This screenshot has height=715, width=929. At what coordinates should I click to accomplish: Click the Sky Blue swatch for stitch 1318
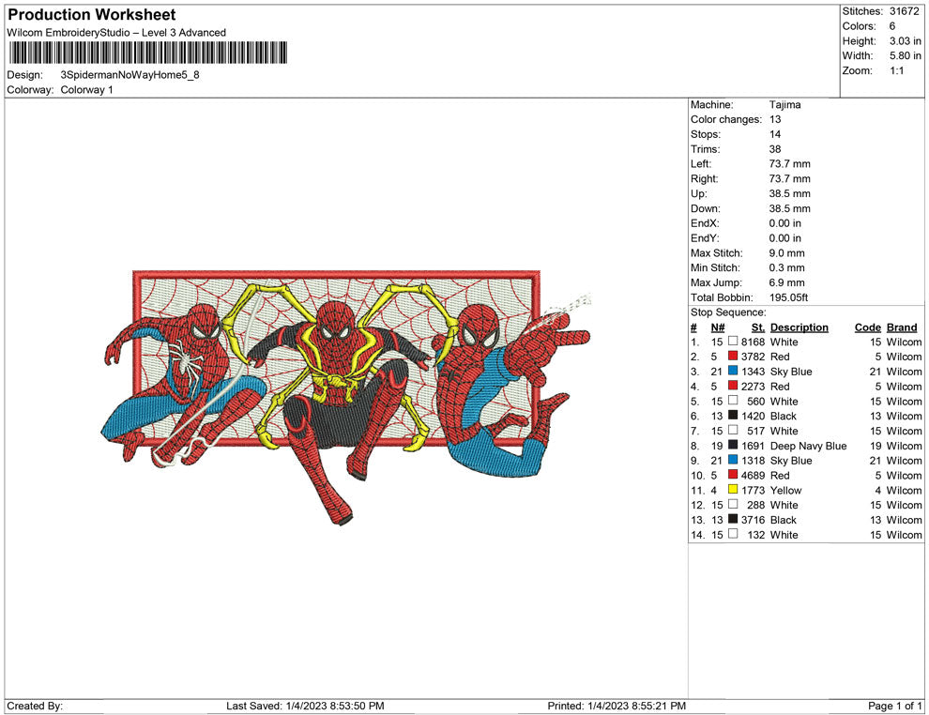[x=733, y=460]
